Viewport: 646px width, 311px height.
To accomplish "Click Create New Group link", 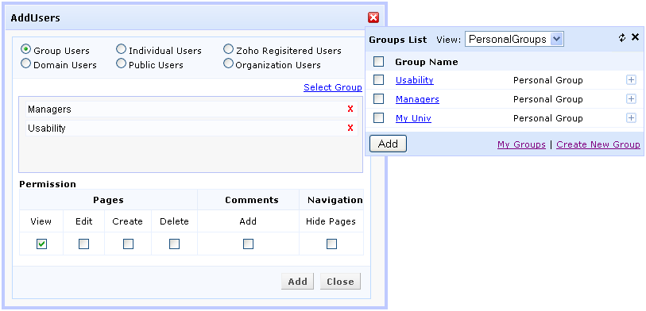I will coord(598,144).
